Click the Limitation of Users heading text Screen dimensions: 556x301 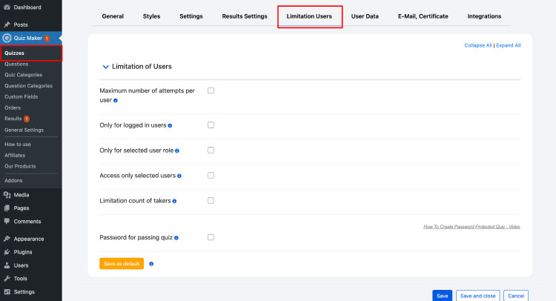[x=142, y=67]
